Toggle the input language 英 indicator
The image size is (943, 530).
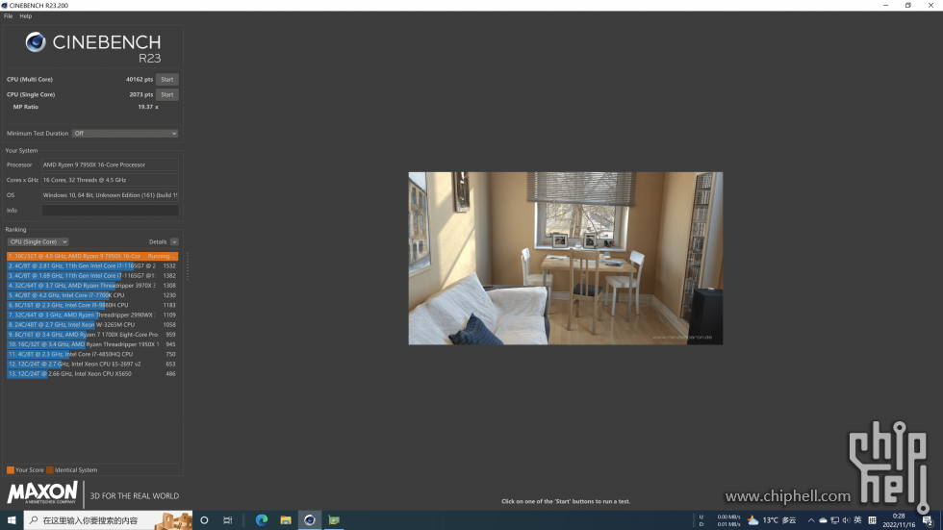coord(858,520)
